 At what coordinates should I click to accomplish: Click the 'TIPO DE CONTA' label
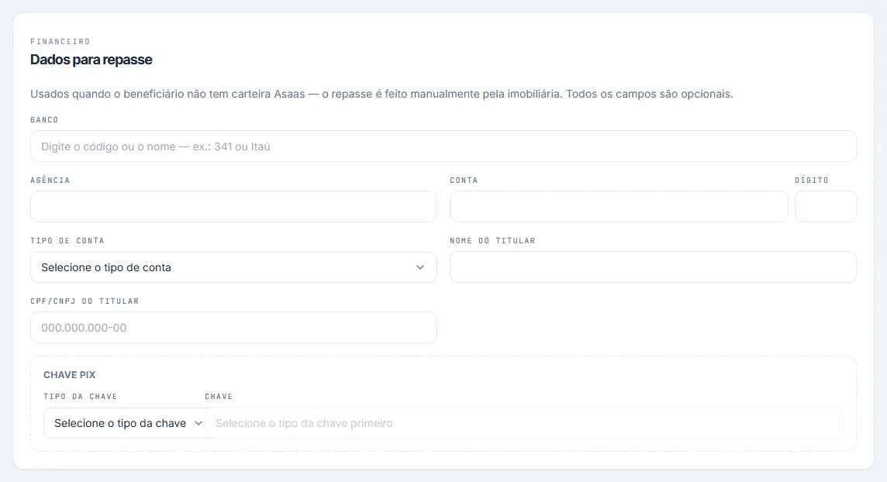click(67, 241)
